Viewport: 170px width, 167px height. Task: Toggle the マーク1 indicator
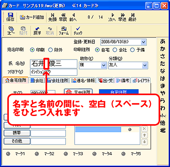pos(8,154)
